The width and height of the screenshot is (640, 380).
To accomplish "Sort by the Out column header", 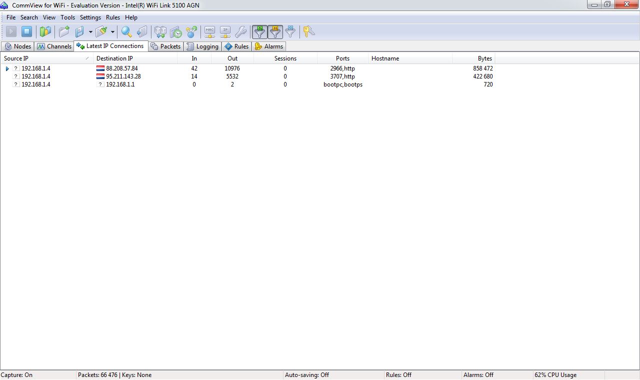I will pos(232,58).
